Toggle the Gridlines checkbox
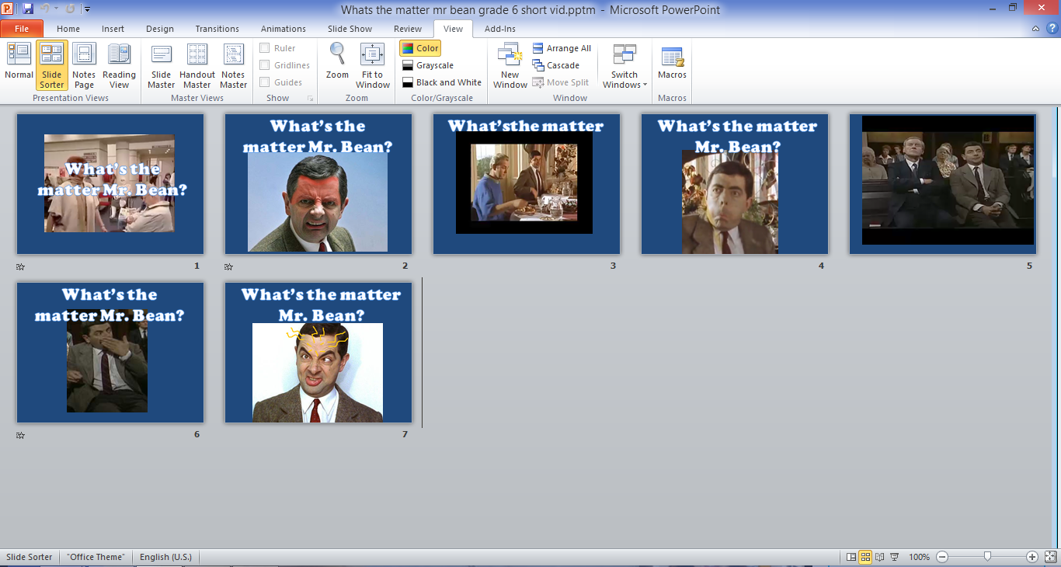The image size is (1061, 567). (265, 65)
